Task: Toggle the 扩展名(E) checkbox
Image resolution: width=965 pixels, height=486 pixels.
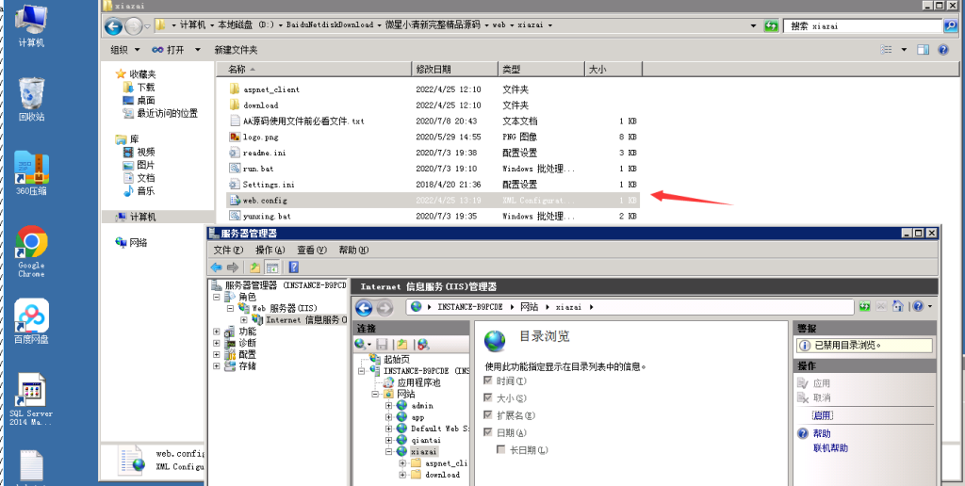Action: click(x=488, y=415)
